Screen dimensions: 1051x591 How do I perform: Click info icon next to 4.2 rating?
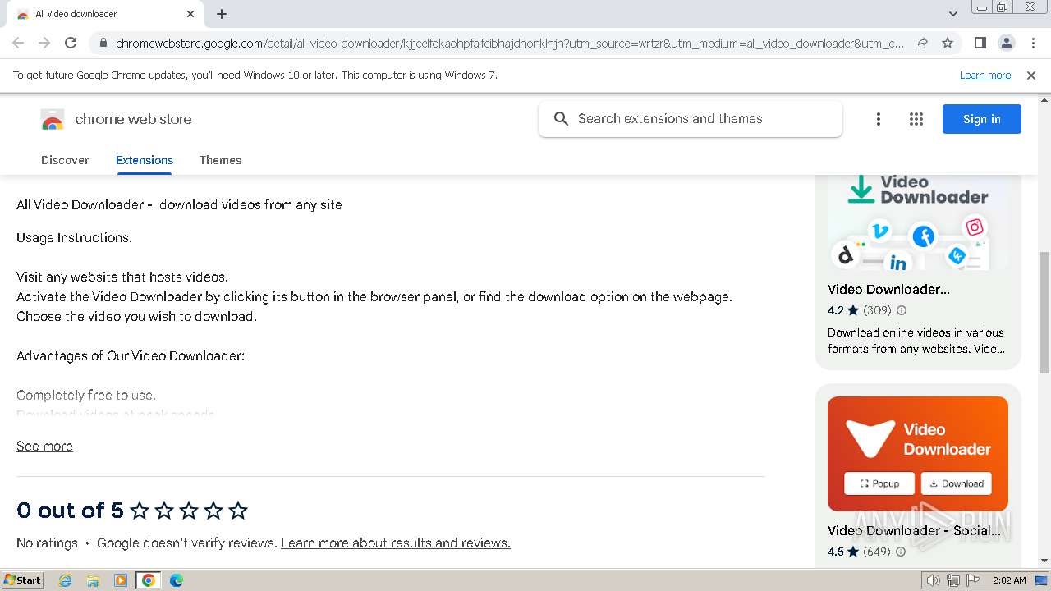tap(902, 310)
